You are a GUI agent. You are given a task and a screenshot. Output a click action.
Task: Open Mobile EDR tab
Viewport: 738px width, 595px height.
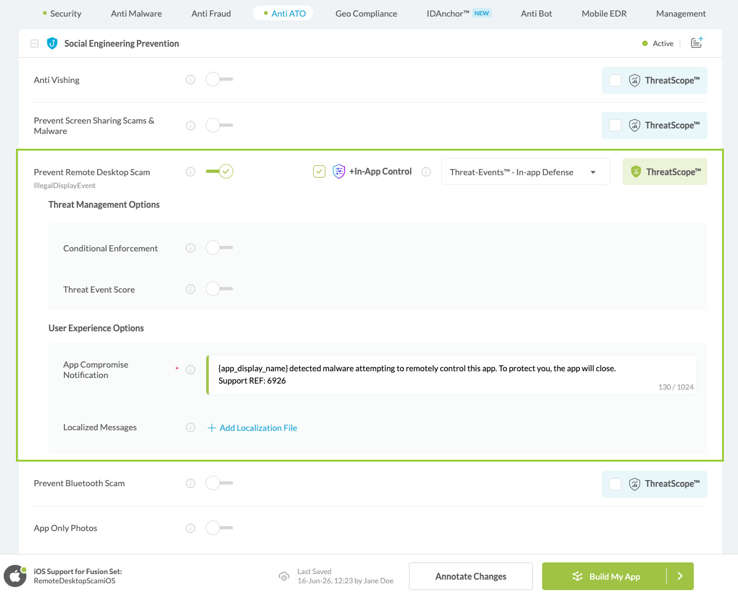[x=604, y=14]
